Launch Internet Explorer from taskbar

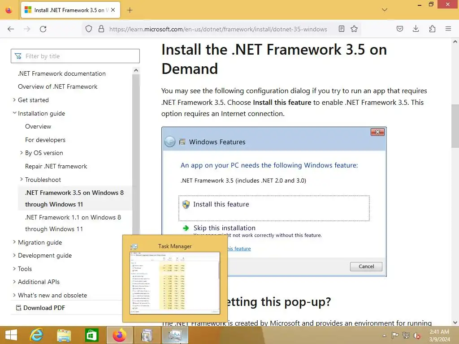pos(37,335)
